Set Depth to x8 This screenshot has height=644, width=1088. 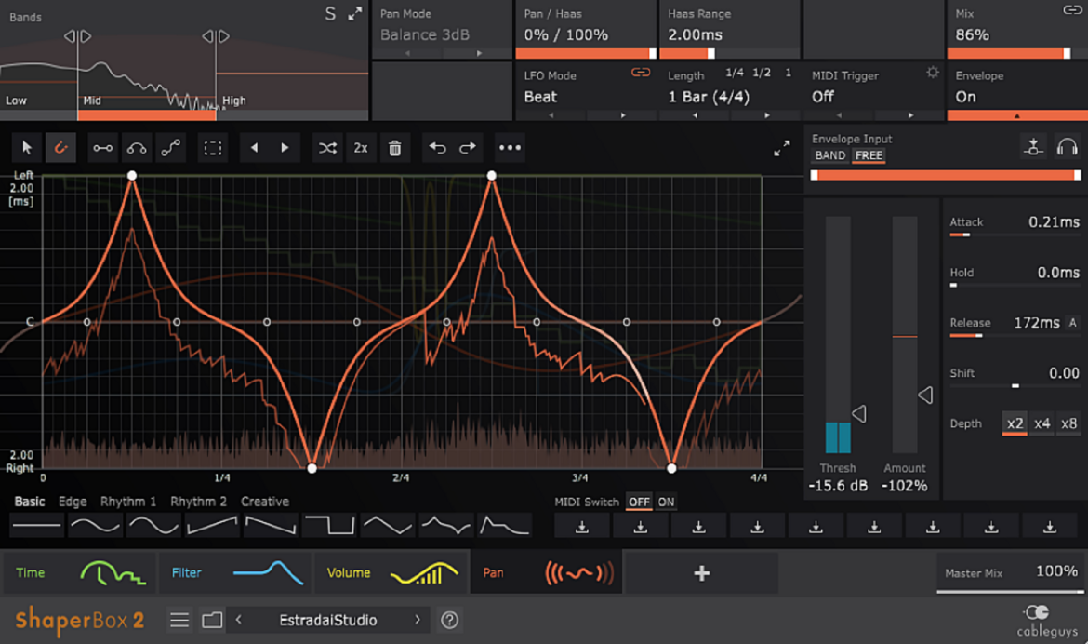tap(1068, 423)
